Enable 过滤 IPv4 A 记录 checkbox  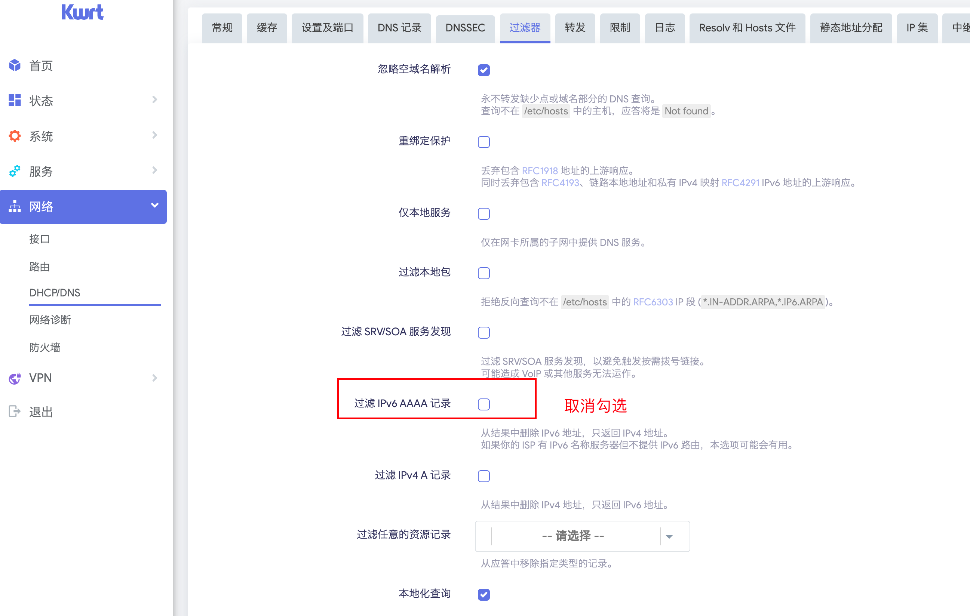484,476
